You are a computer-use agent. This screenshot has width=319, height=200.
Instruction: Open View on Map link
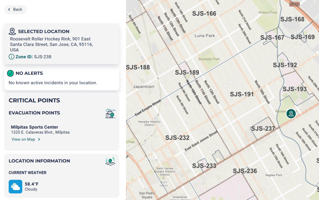click(23, 139)
